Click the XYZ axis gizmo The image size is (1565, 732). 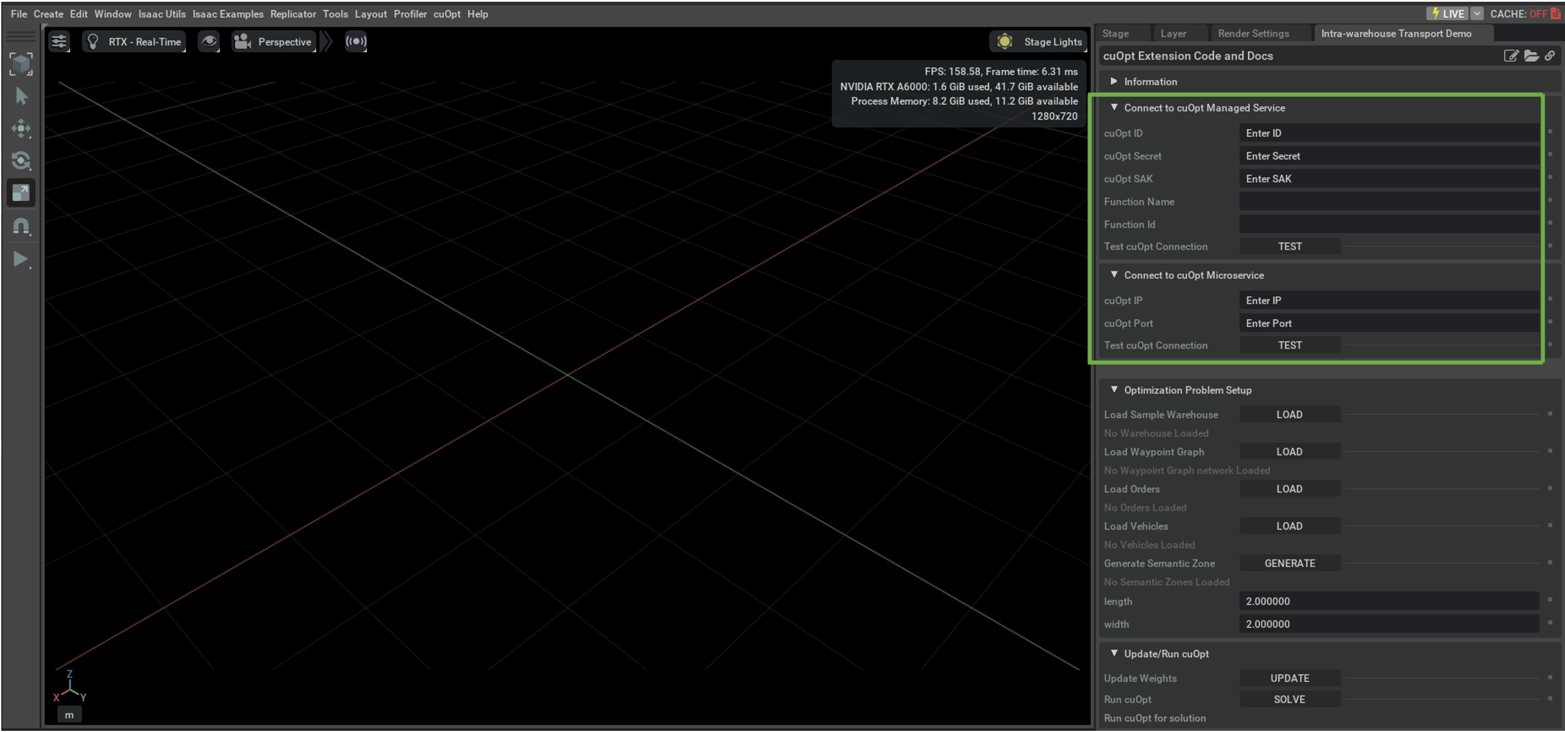pos(70,686)
